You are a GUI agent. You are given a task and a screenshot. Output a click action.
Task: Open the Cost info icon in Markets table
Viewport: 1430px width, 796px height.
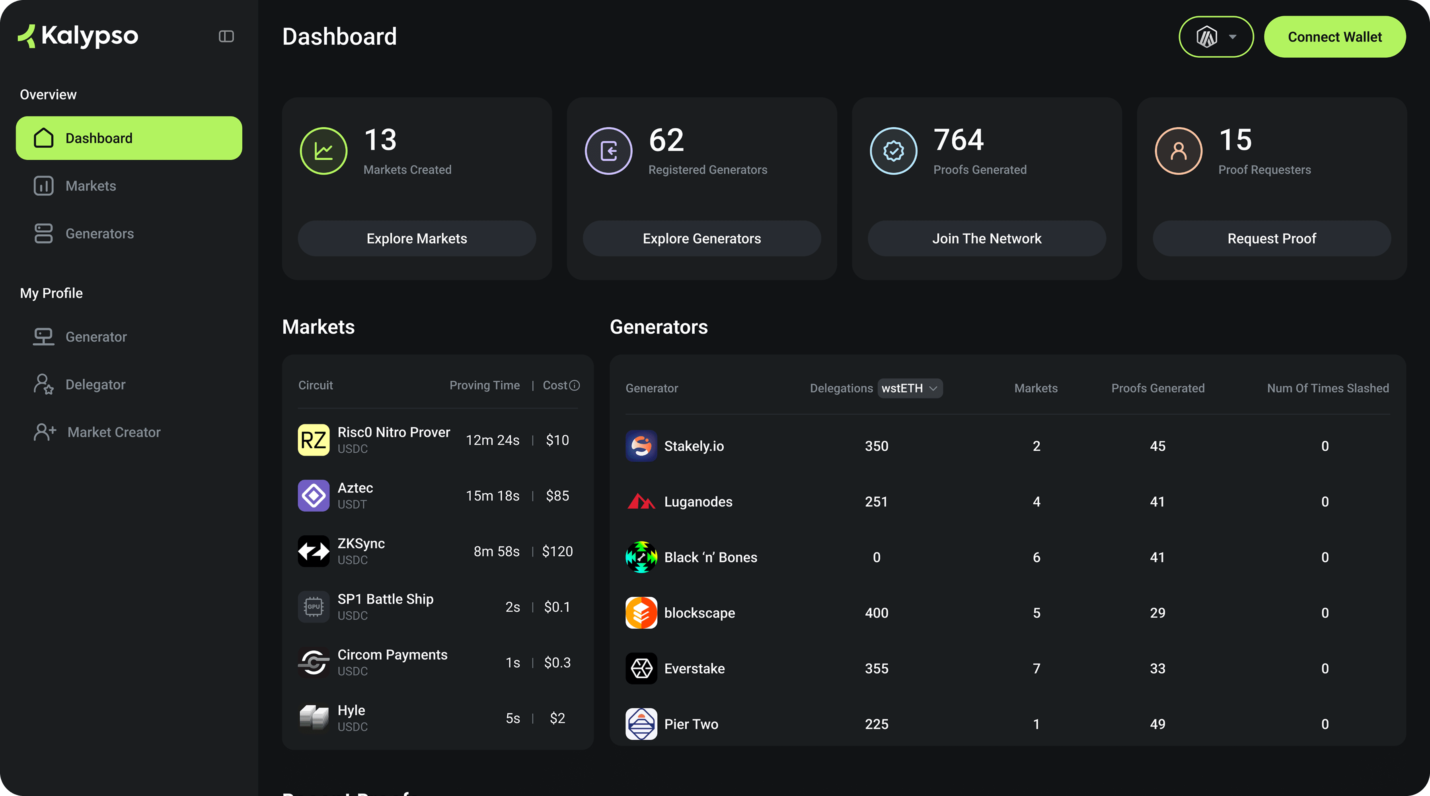(x=574, y=385)
